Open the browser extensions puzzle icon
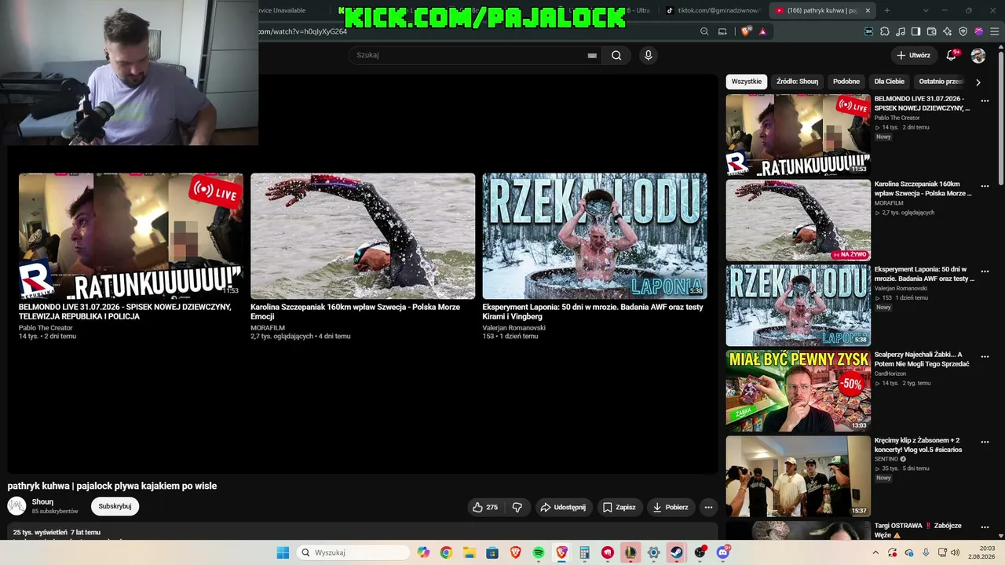 885,31
